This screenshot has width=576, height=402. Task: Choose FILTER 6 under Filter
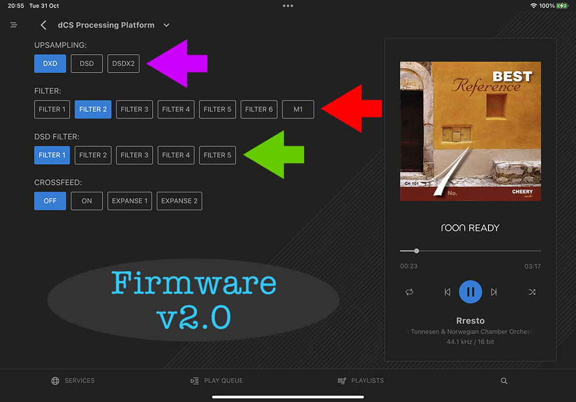click(259, 109)
